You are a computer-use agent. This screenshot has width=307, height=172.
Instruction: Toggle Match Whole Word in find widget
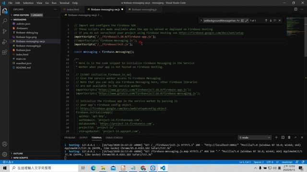coord(242,21)
